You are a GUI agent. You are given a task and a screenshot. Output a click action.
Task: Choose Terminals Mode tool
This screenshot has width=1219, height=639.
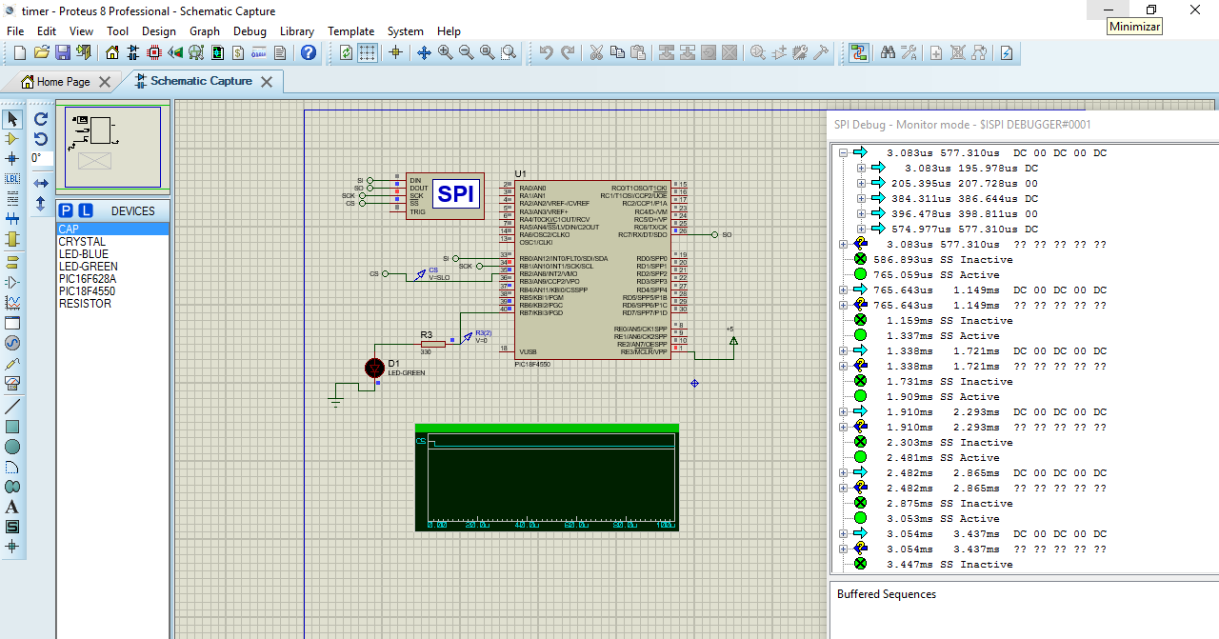12,261
